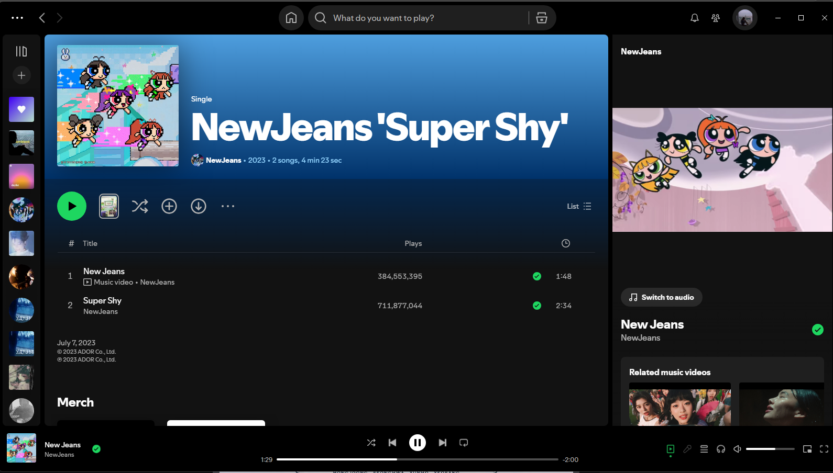Image resolution: width=833 pixels, height=473 pixels.
Task: Go forward using the right arrow
Action: coord(59,18)
